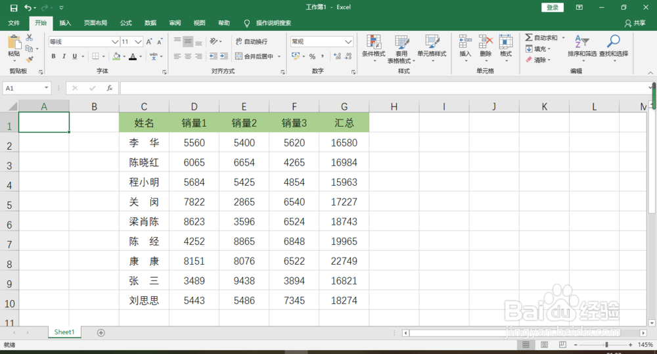Open fill color dropdown arrow
The image size is (657, 354).
[x=124, y=56]
